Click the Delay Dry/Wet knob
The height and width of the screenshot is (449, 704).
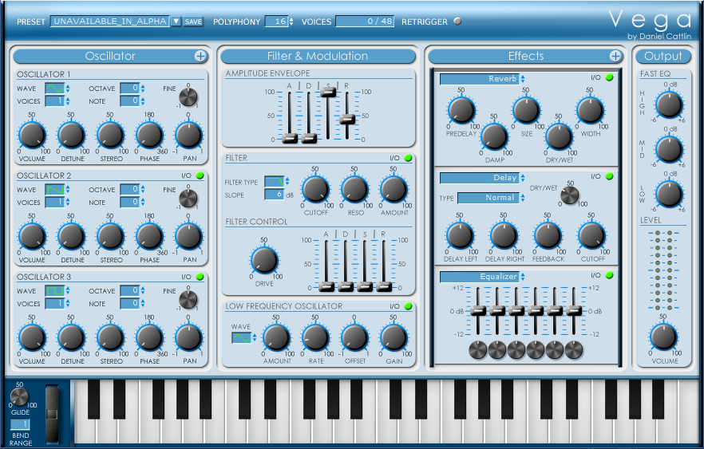tap(570, 195)
